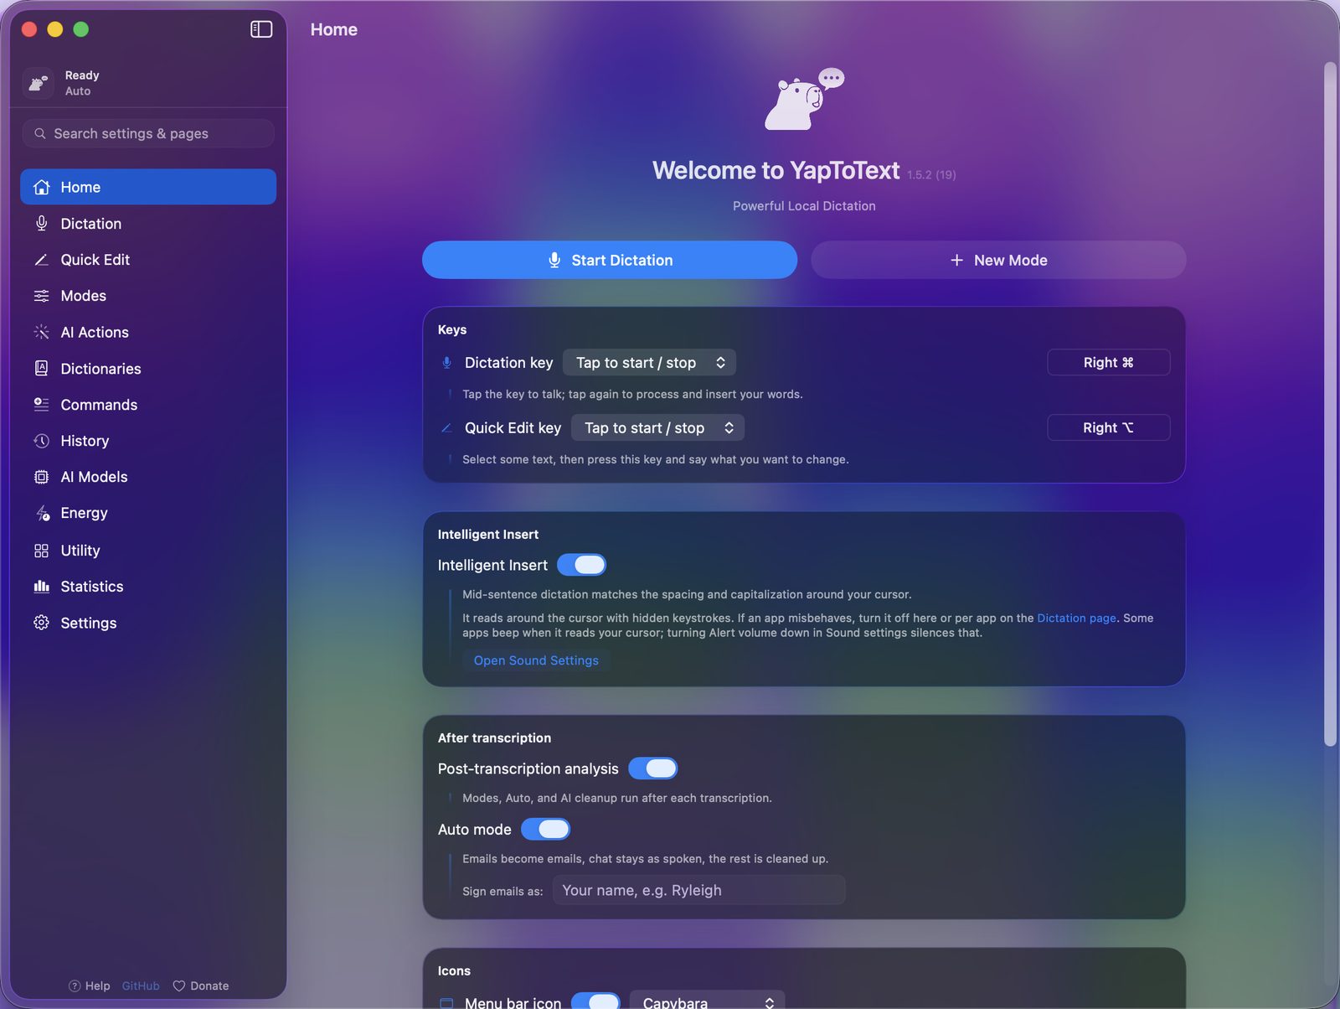
Task: Click the Utility grid icon
Action: point(41,551)
